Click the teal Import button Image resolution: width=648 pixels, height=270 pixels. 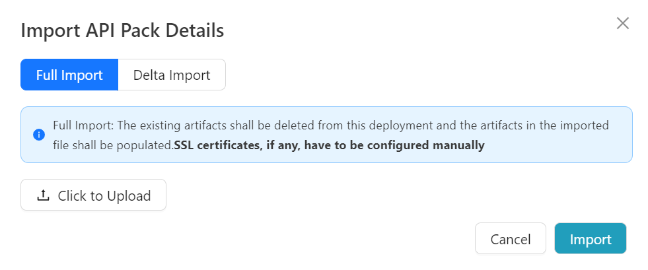590,239
